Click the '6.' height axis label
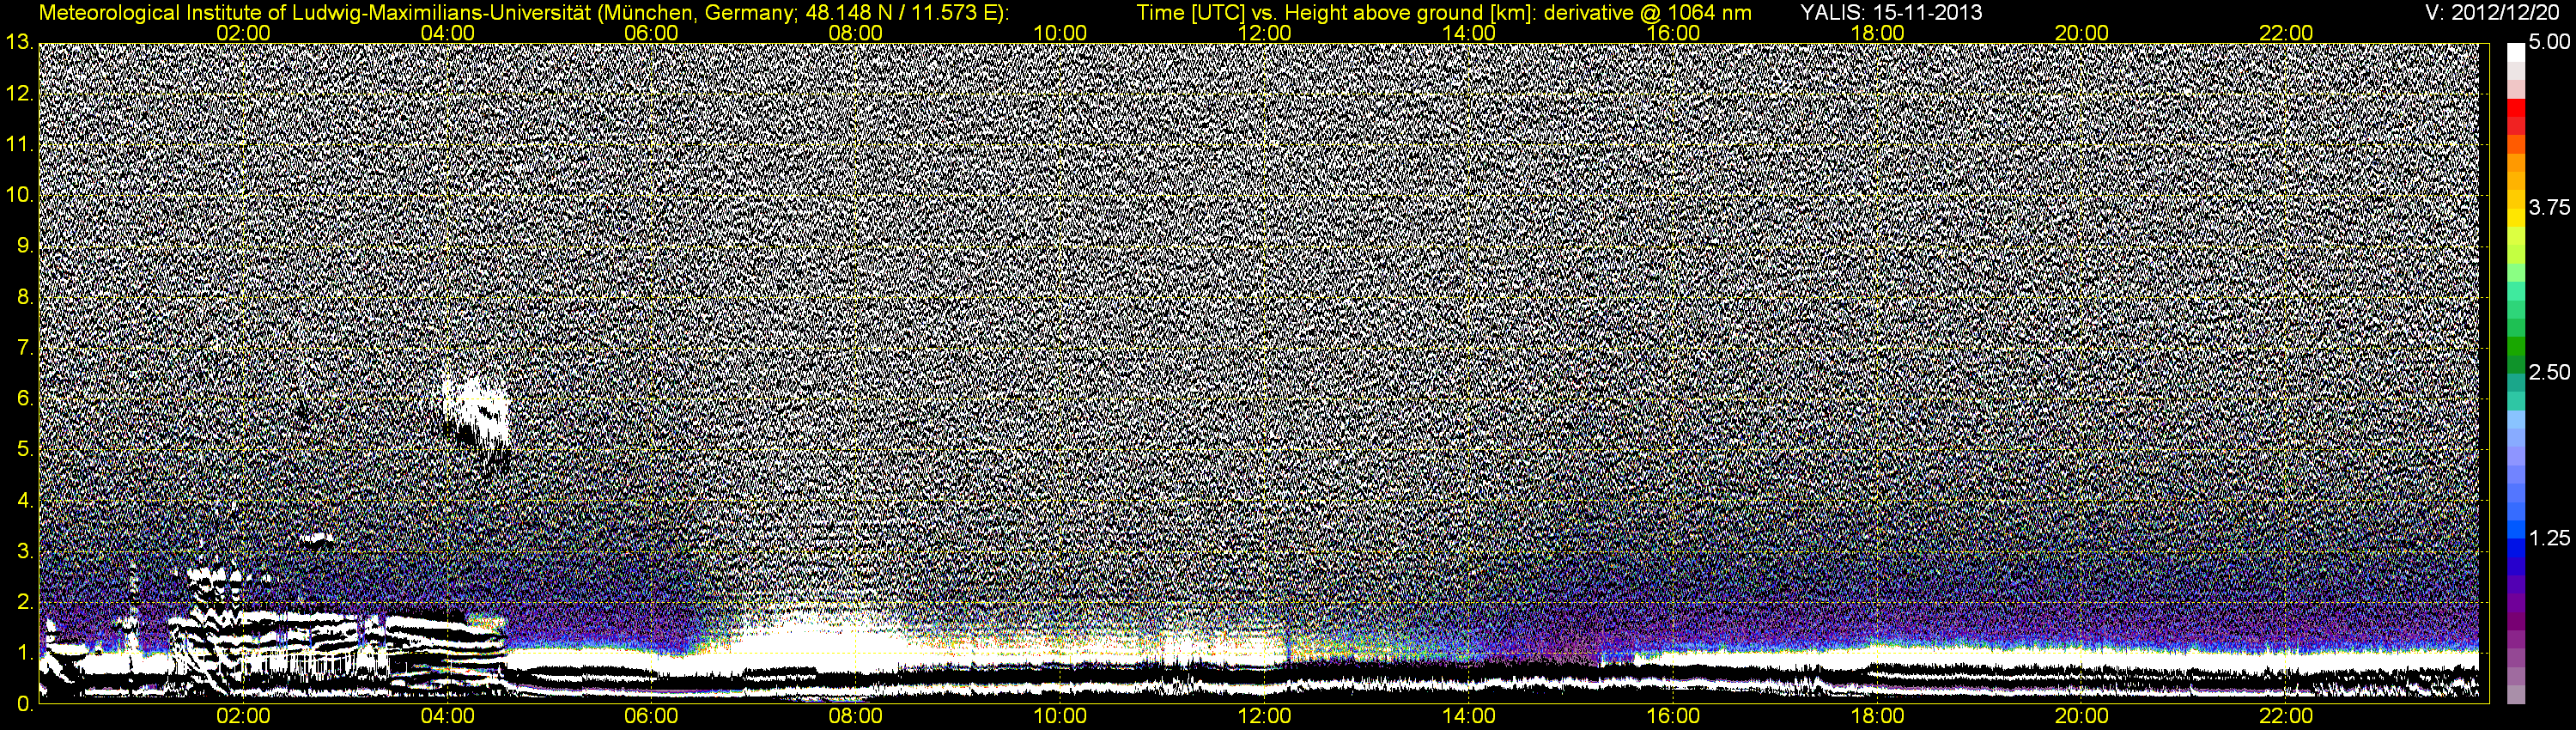The height and width of the screenshot is (730, 2576). tap(25, 399)
